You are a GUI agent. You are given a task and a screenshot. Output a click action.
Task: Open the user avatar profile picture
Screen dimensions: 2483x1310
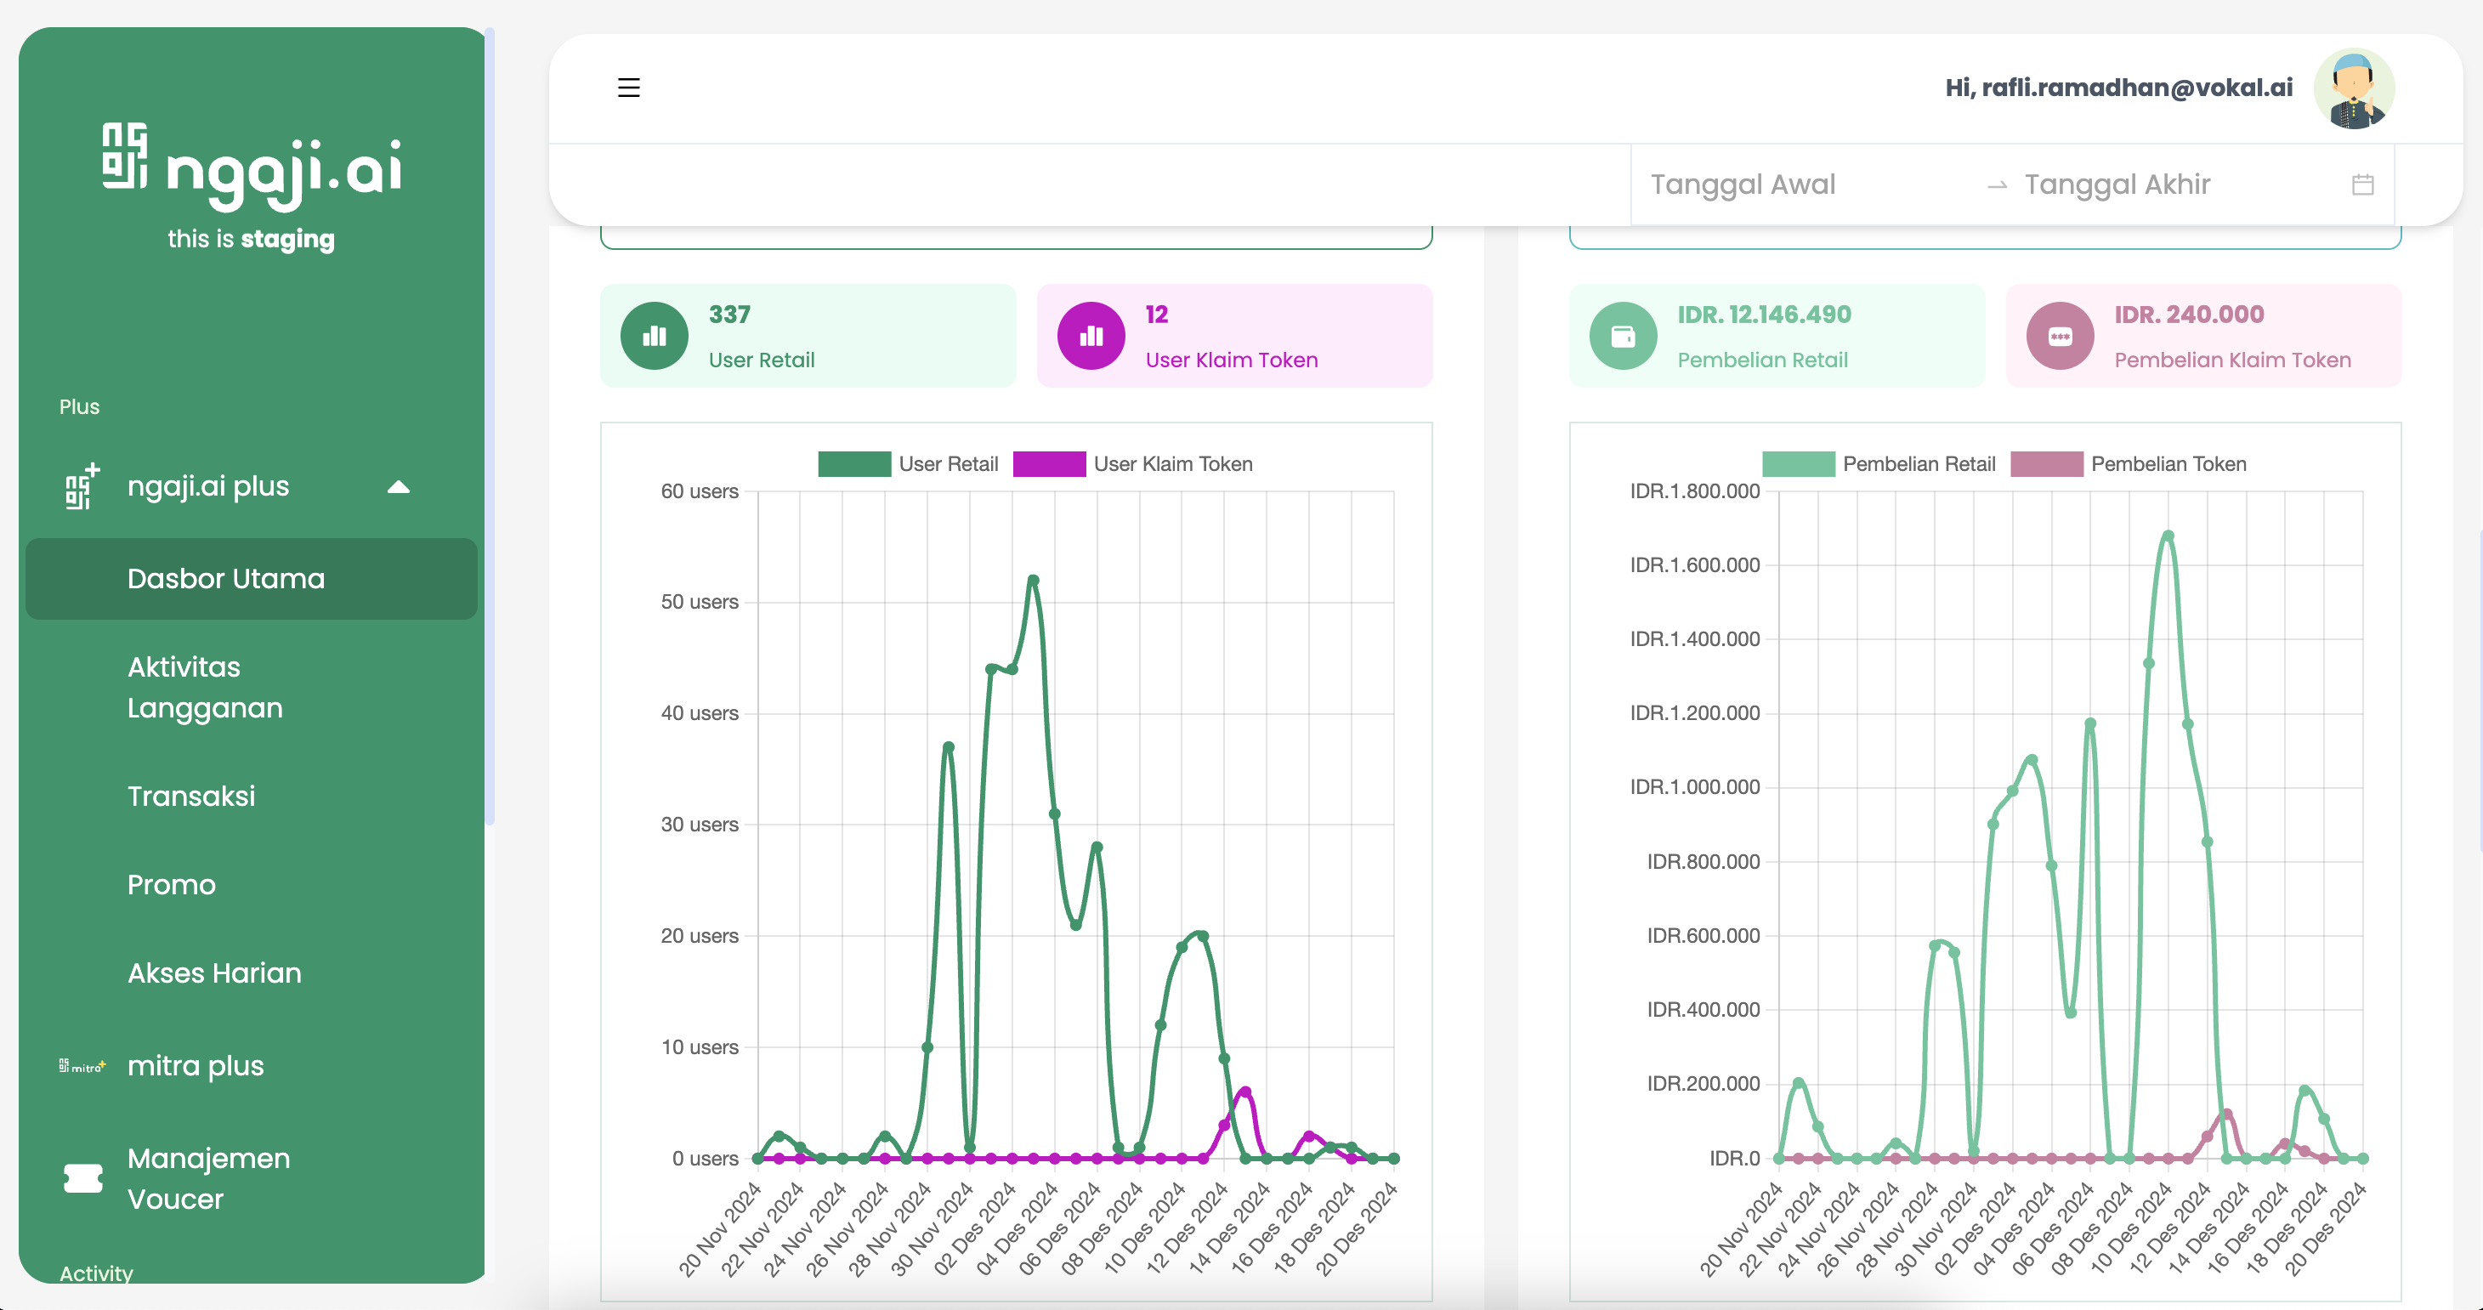(2354, 88)
